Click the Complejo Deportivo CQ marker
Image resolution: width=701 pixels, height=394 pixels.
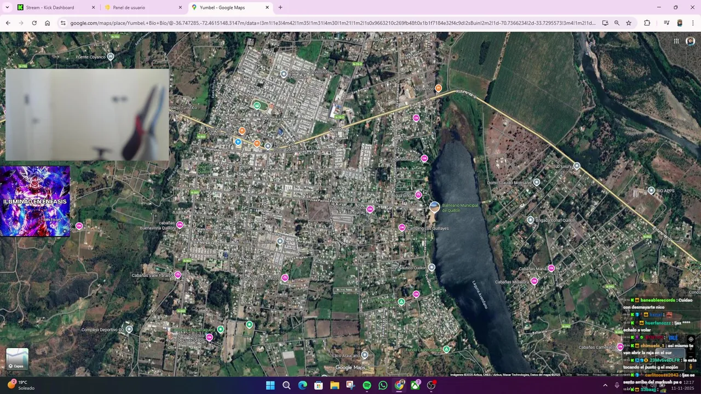[129, 329]
